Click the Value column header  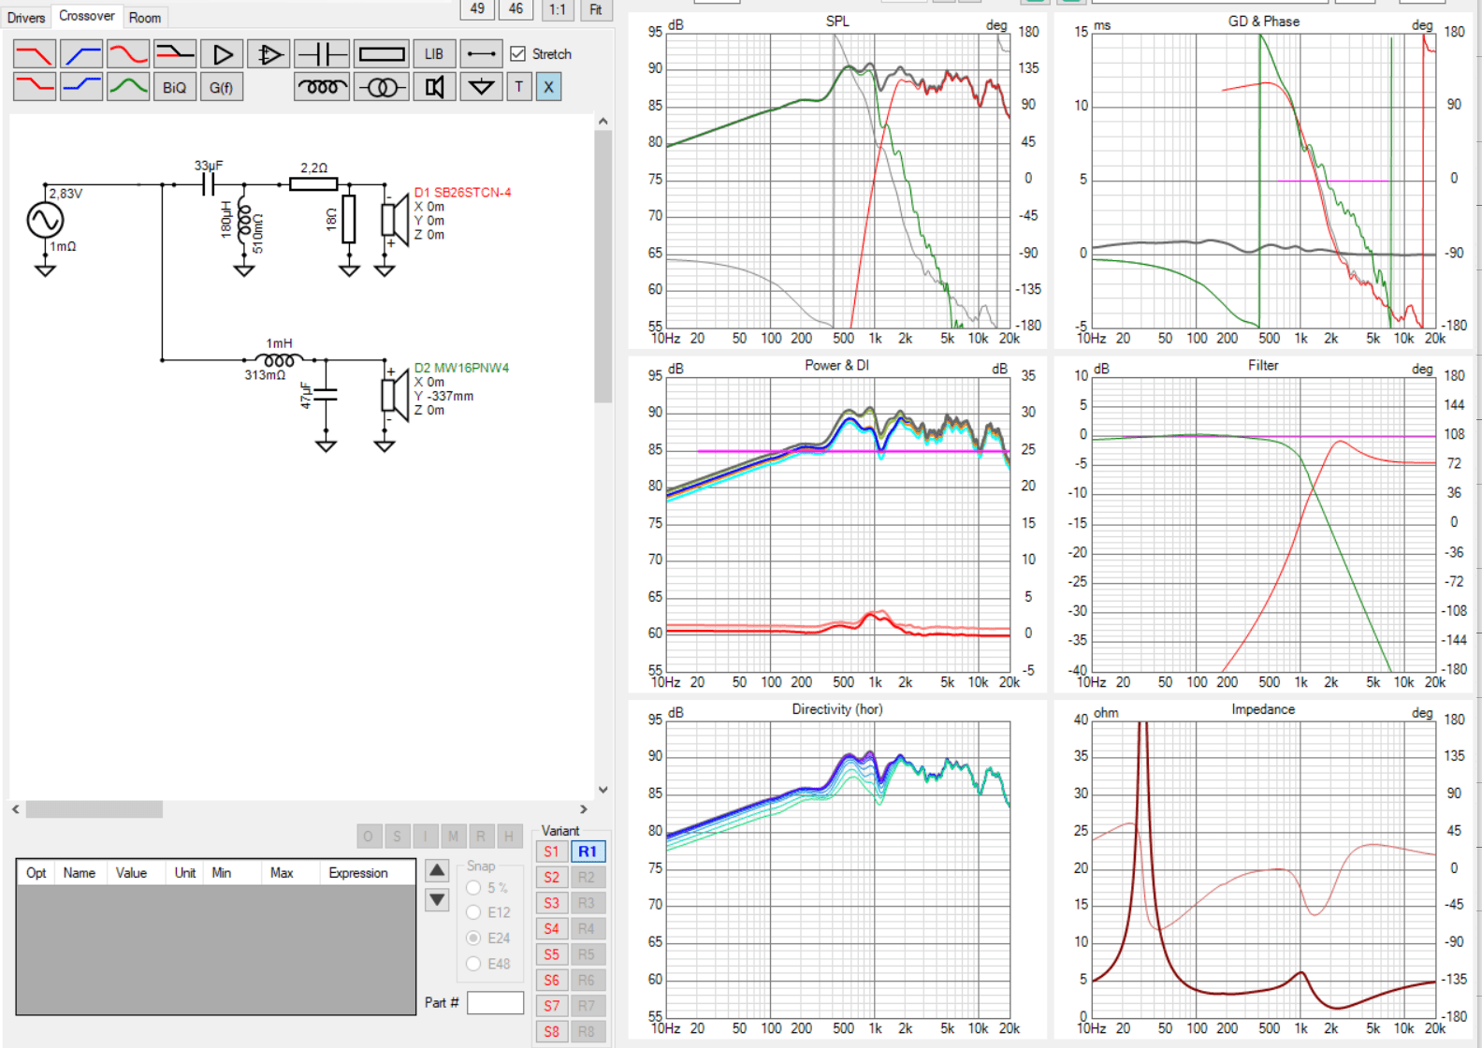pyautogui.click(x=132, y=873)
